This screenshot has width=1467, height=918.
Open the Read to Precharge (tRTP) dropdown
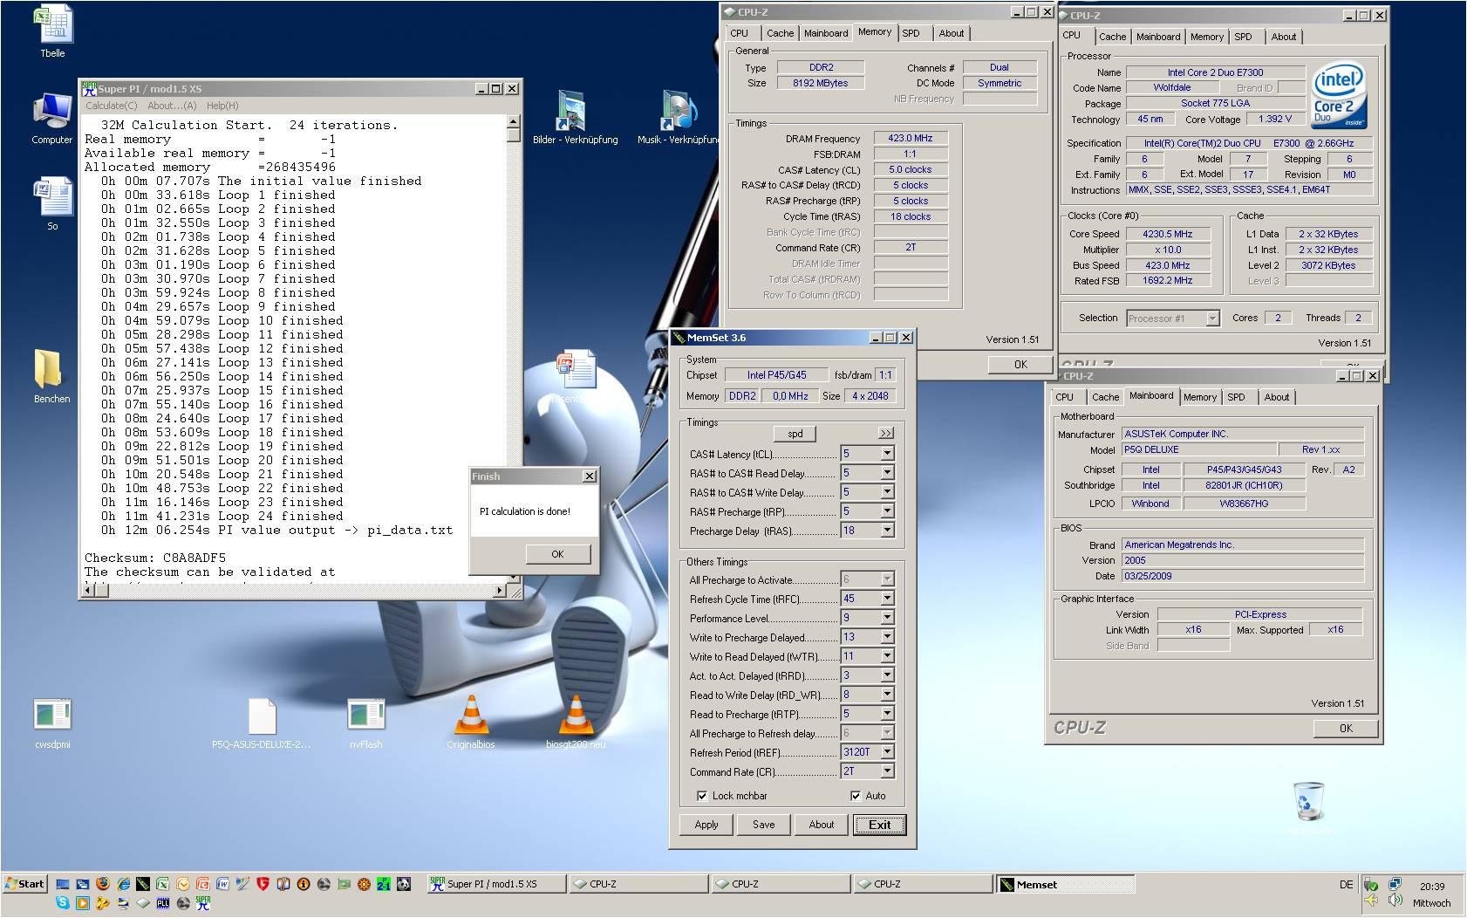coord(887,714)
